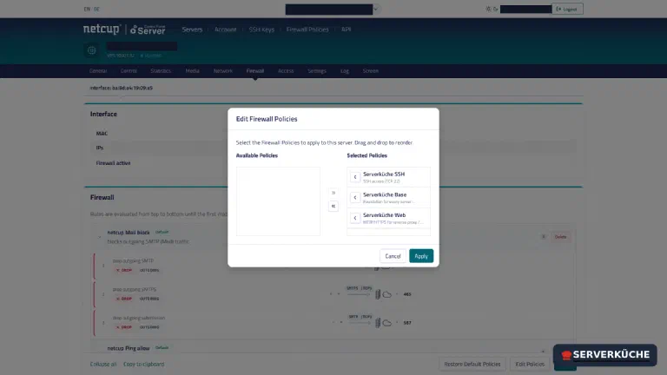Cancel the Edit Firewall Policies dialog
This screenshot has height=375, width=667.
pos(393,256)
